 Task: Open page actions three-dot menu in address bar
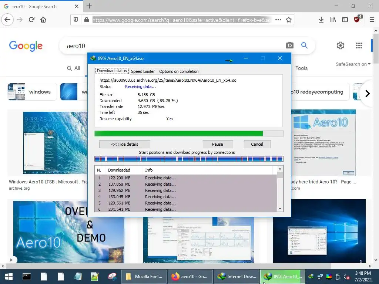click(278, 20)
